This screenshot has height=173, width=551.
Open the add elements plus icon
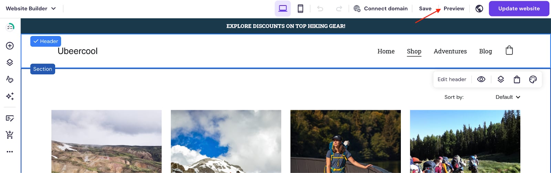click(10, 46)
